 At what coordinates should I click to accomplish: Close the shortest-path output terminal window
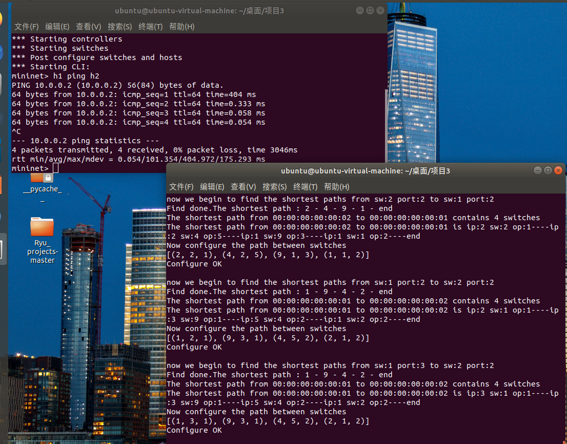[558, 170]
